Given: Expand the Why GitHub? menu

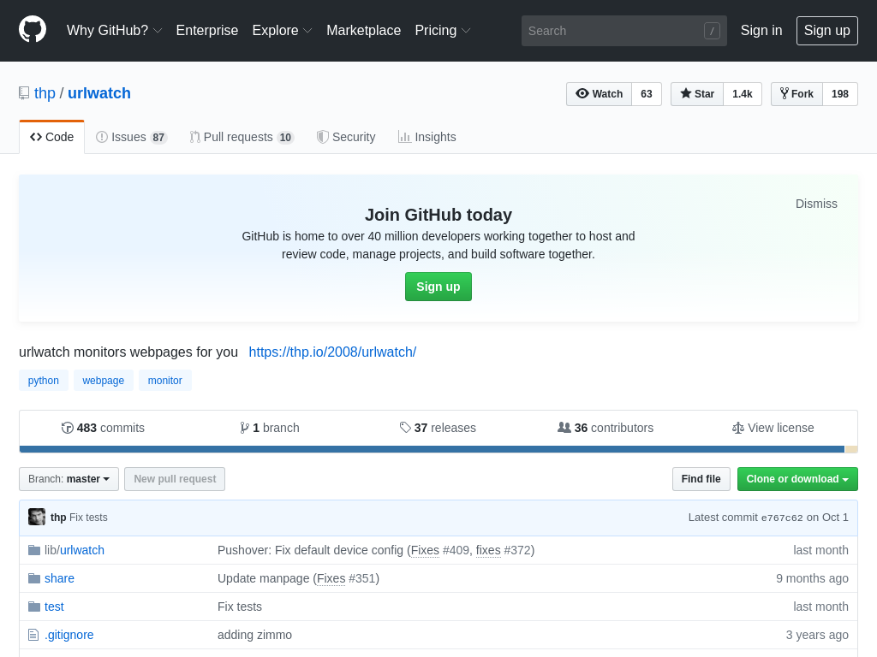Looking at the screenshot, I should click(x=114, y=31).
